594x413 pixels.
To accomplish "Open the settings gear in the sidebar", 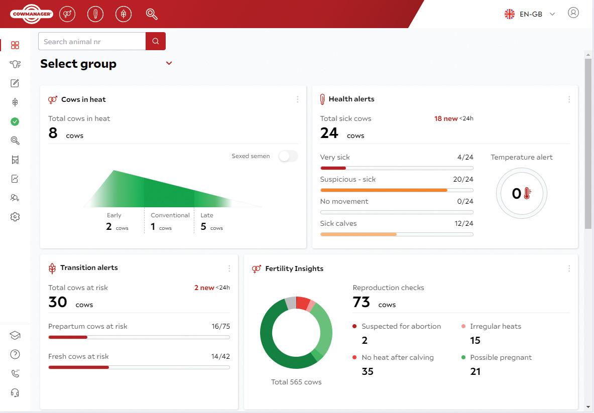I will (15, 217).
